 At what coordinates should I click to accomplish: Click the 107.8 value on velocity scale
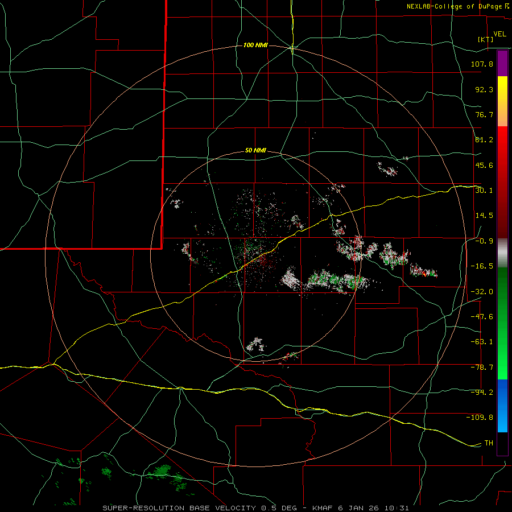(482, 64)
